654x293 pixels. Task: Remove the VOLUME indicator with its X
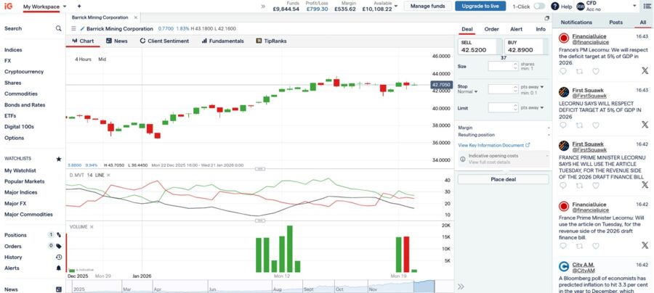tap(92, 227)
